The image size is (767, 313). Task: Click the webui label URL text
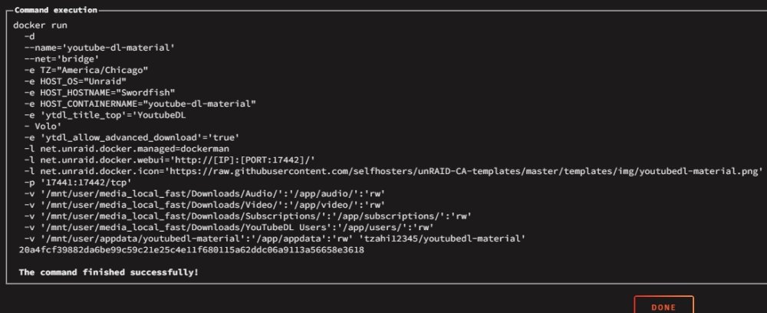click(240, 160)
